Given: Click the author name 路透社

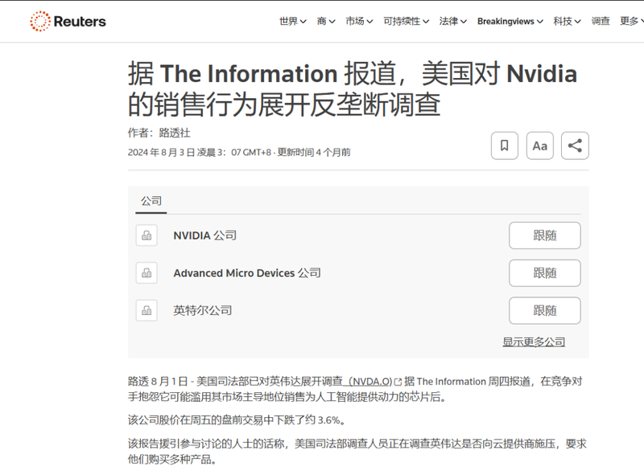Looking at the screenshot, I should pos(175,133).
